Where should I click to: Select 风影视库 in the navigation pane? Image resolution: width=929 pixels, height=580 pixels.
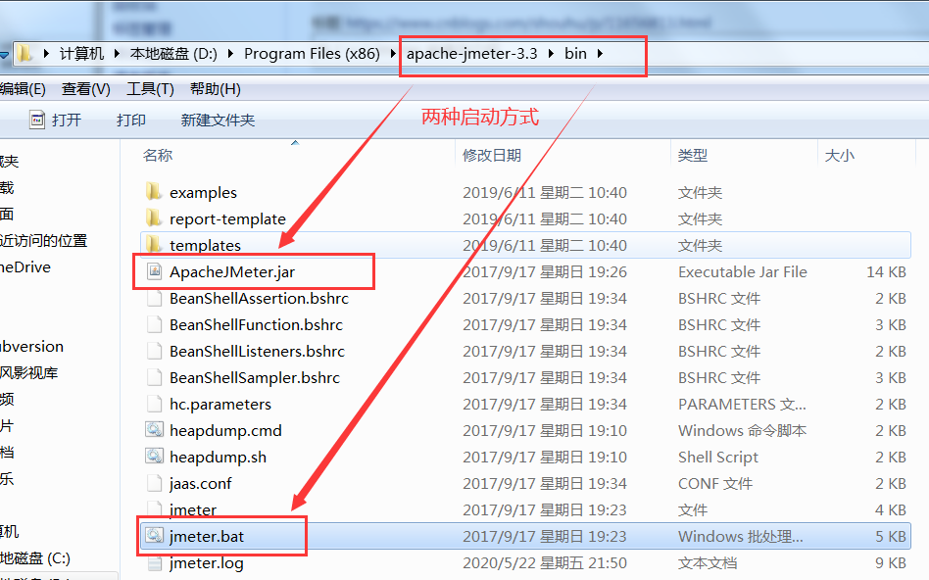tap(29, 372)
